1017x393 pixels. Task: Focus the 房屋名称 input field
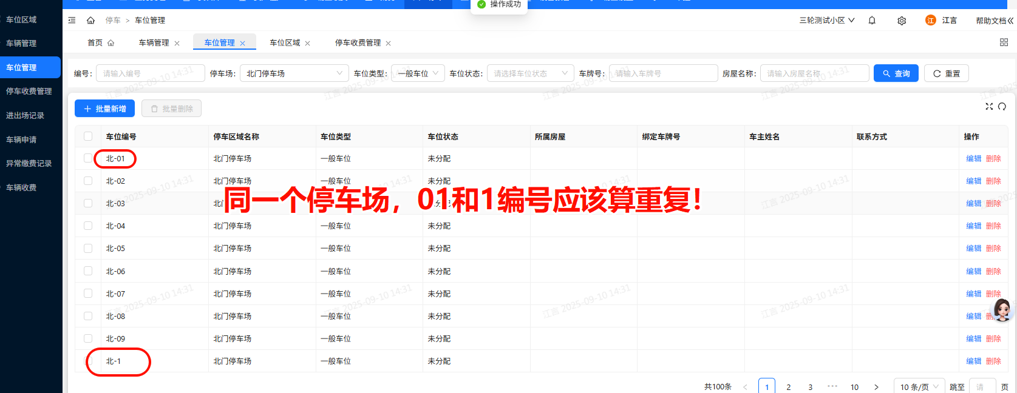pyautogui.click(x=815, y=73)
